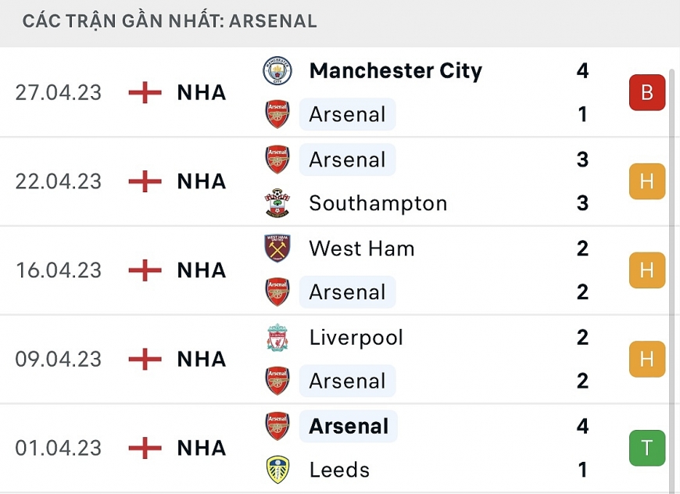Viewport: 680px width, 494px height.
Task: Toggle the green T result badge
Action: coord(647,448)
